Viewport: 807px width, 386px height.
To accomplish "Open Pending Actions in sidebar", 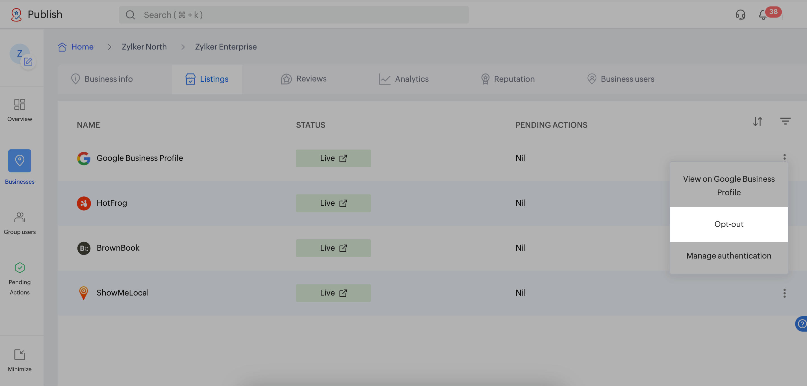I will (20, 279).
